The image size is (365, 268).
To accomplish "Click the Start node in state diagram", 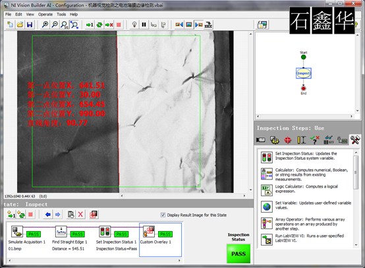I will tap(303, 57).
